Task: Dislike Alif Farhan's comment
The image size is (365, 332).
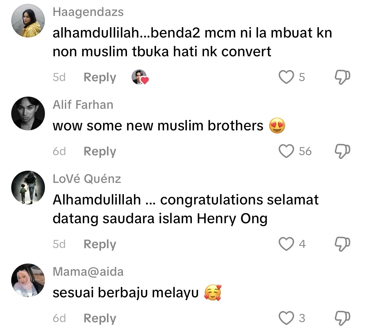Action: [342, 151]
